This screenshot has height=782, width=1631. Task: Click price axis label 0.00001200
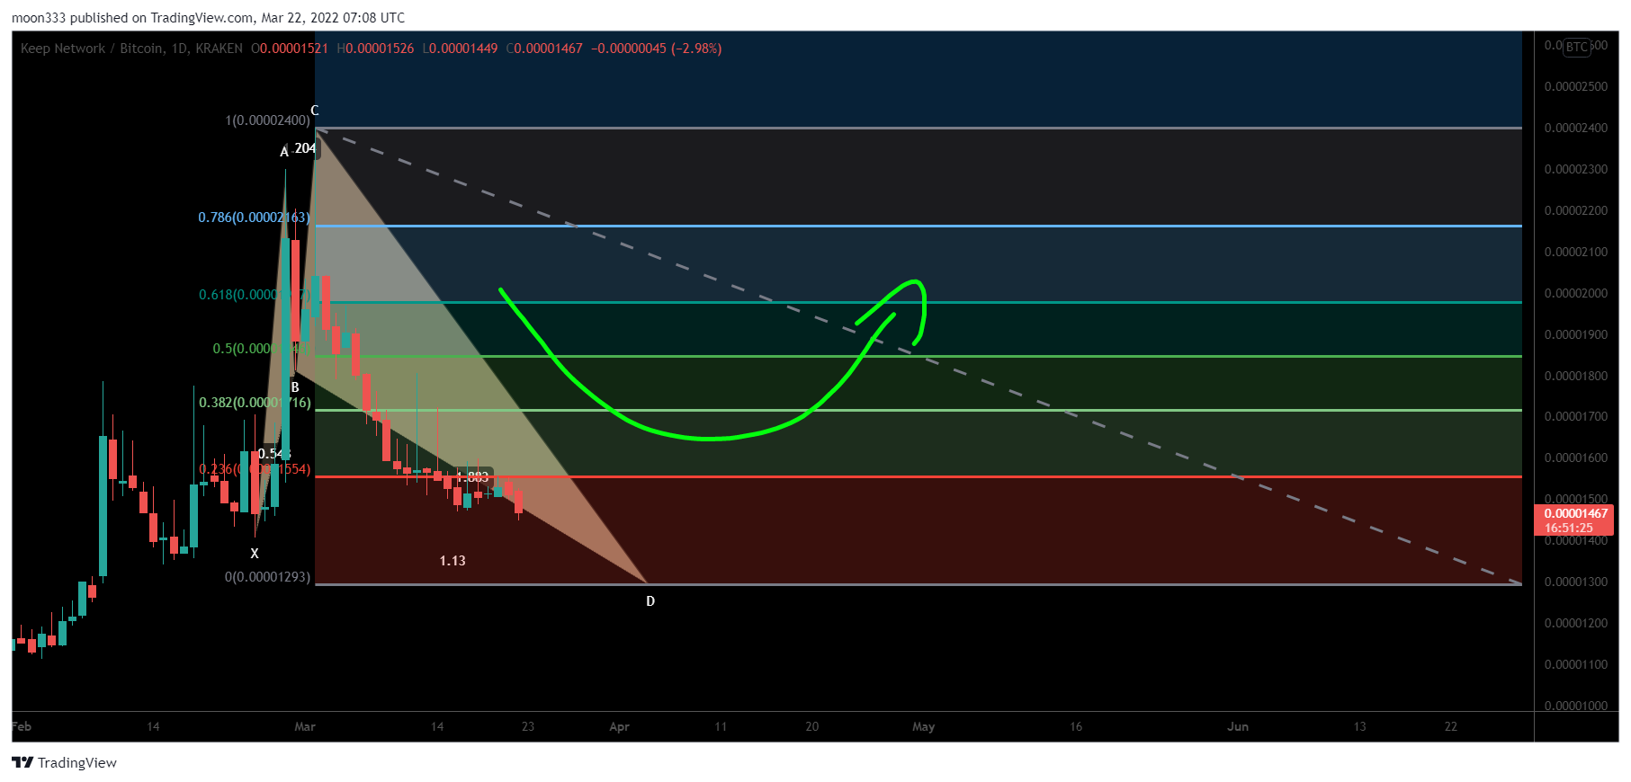coord(1575,623)
